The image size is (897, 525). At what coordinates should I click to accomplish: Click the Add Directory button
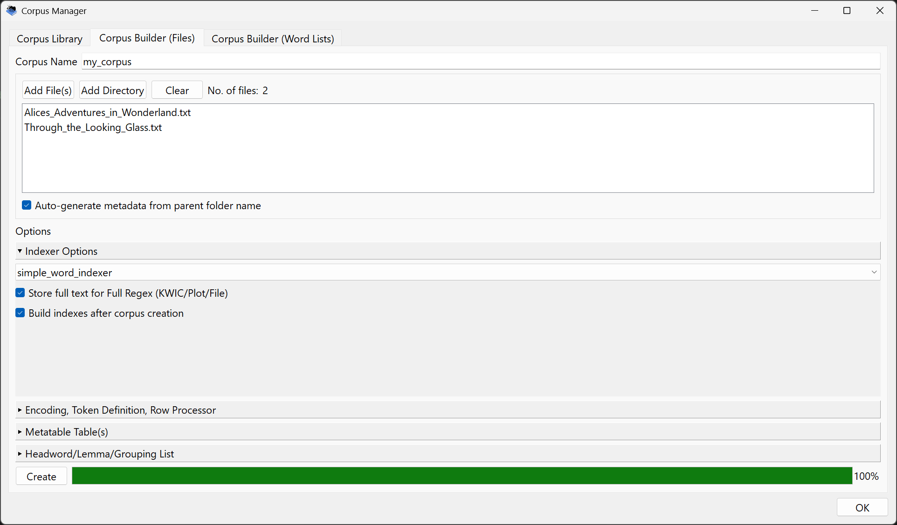(112, 90)
